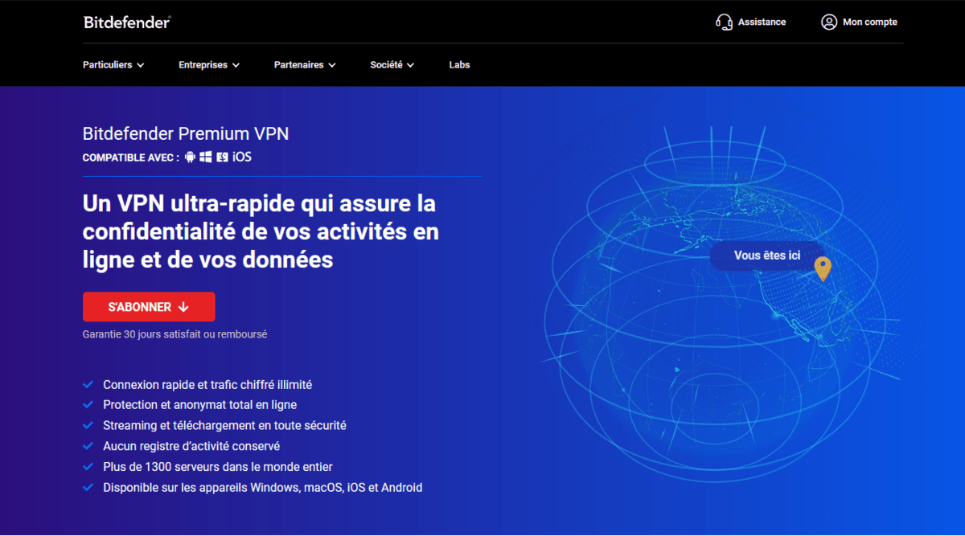
Task: Click 'Connexion rapide et trafic chiffré illimité'
Action: [207, 385]
